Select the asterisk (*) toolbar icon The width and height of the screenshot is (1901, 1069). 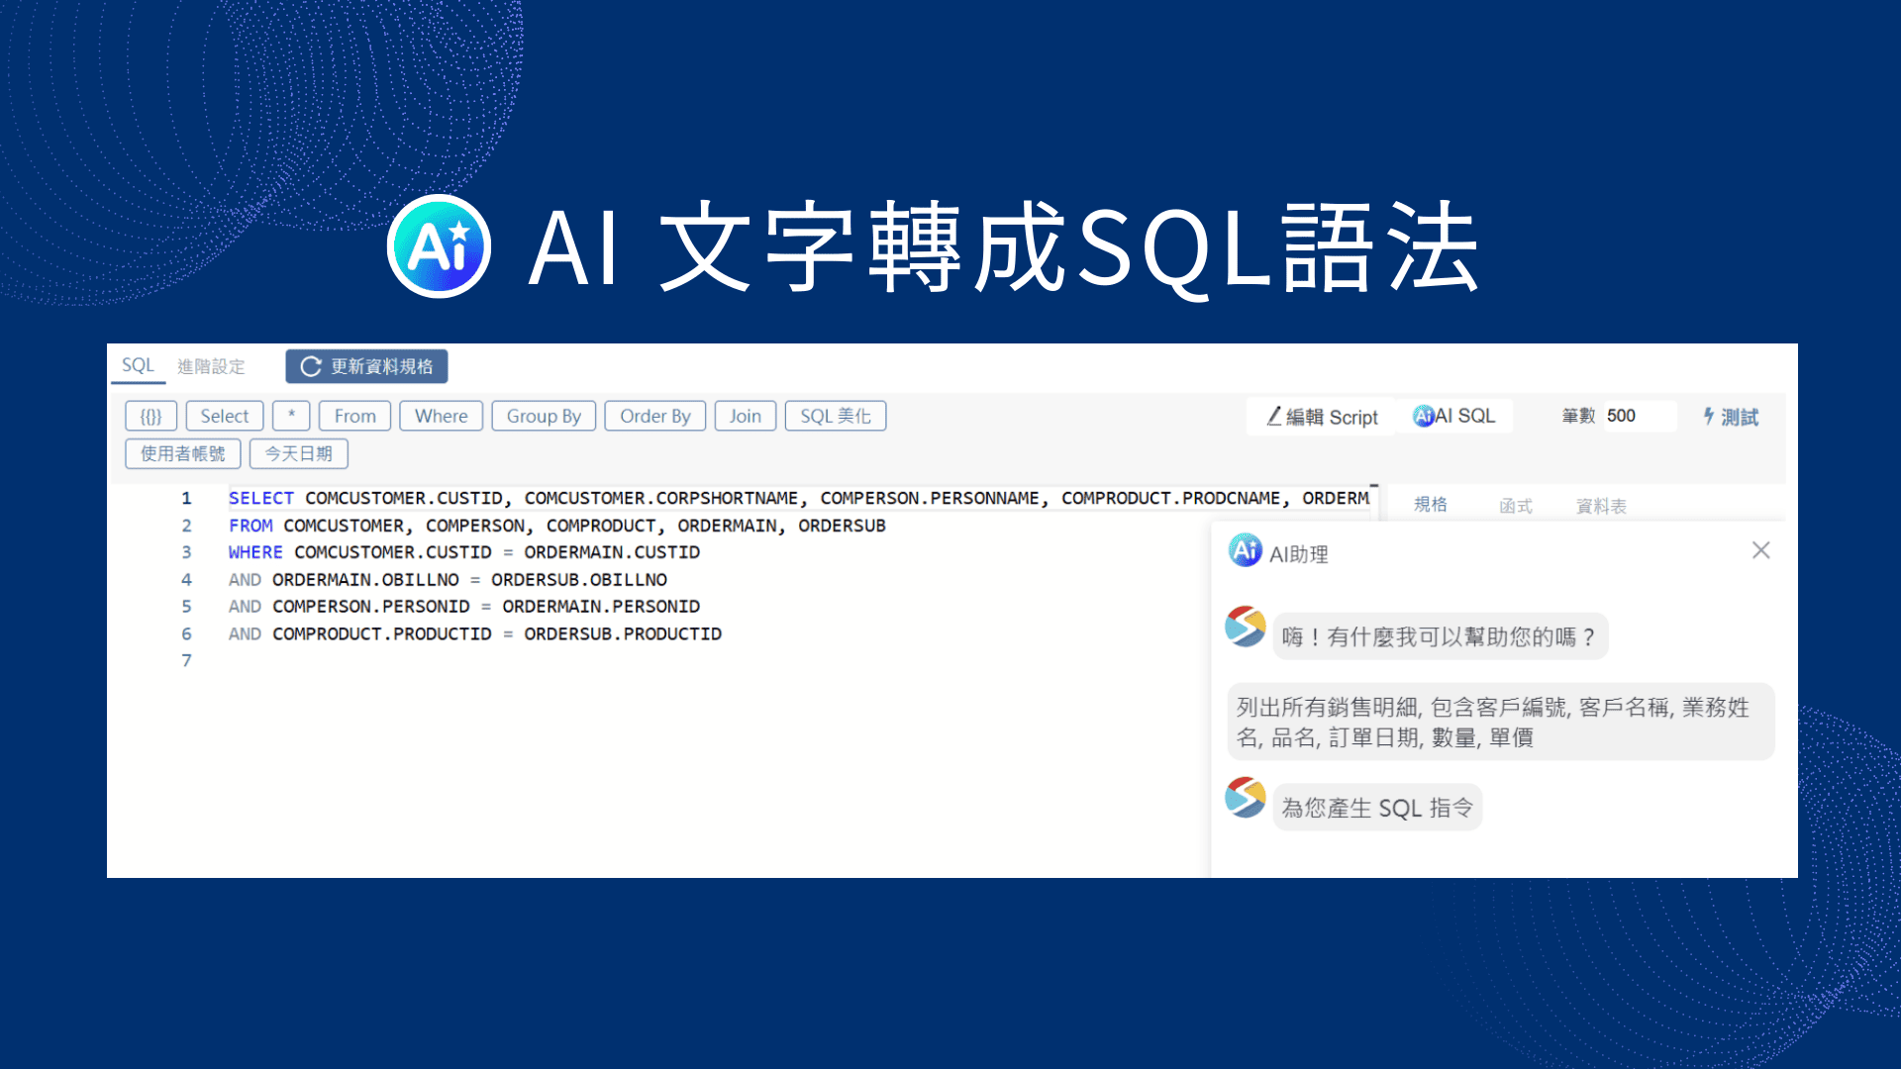click(x=291, y=416)
